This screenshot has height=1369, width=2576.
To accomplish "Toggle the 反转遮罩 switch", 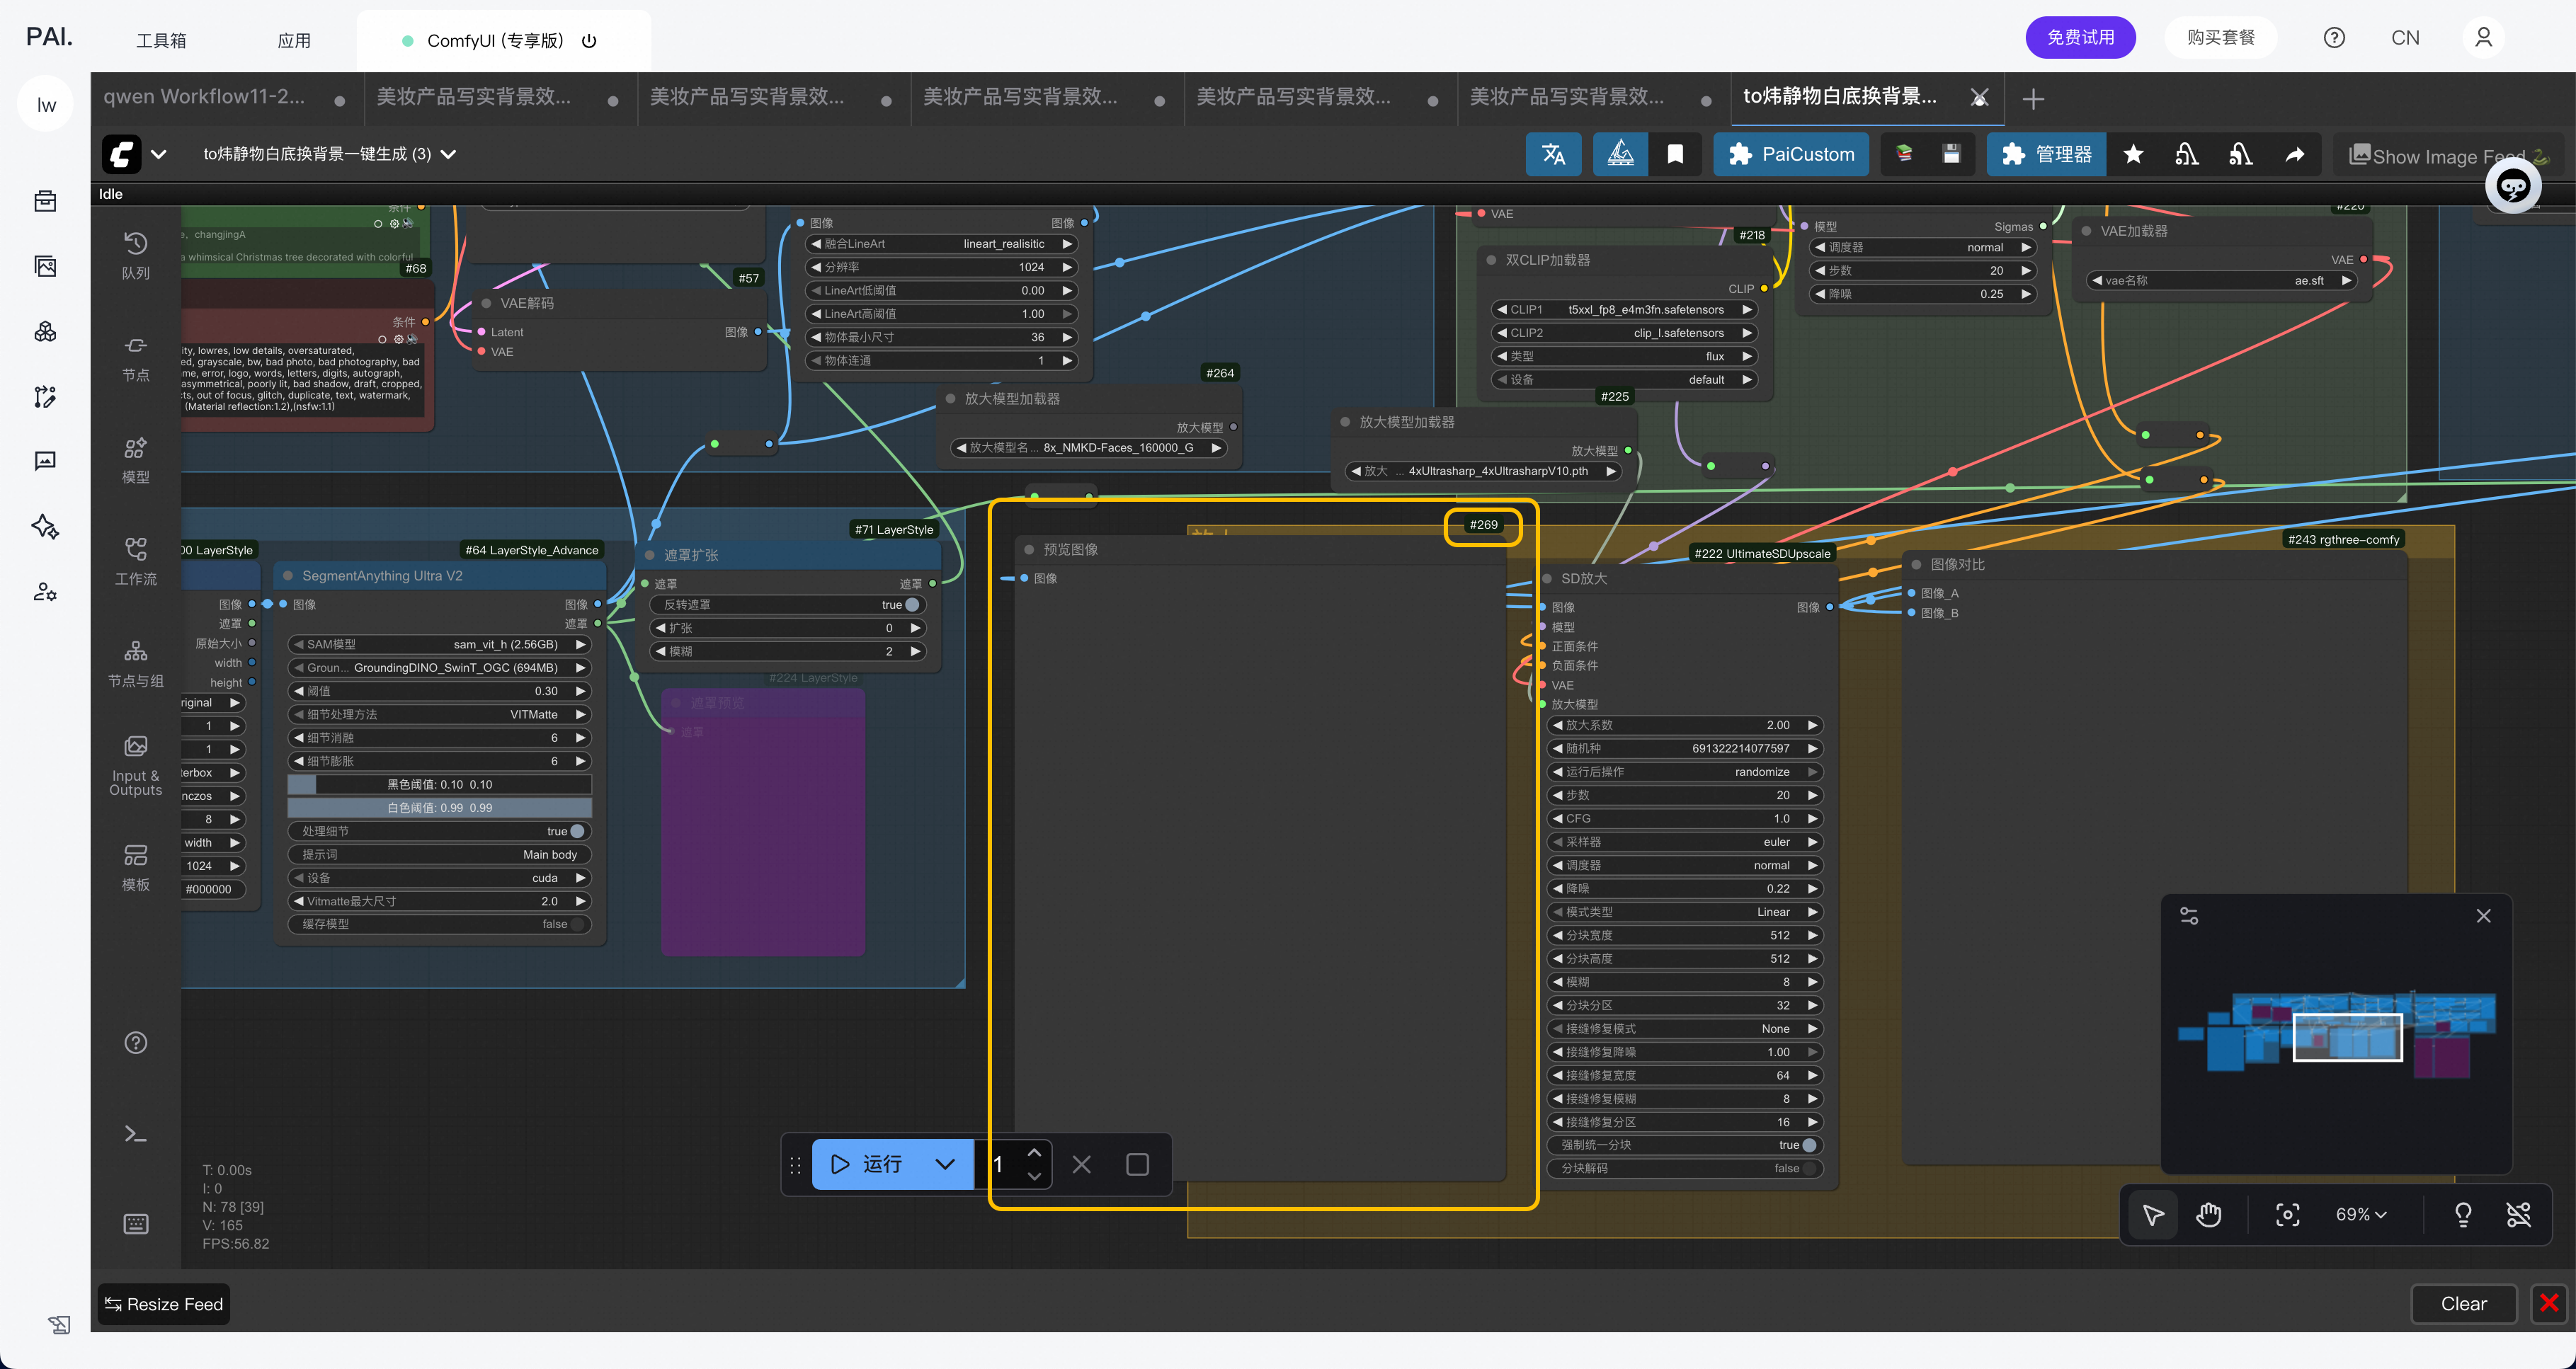I will (911, 605).
